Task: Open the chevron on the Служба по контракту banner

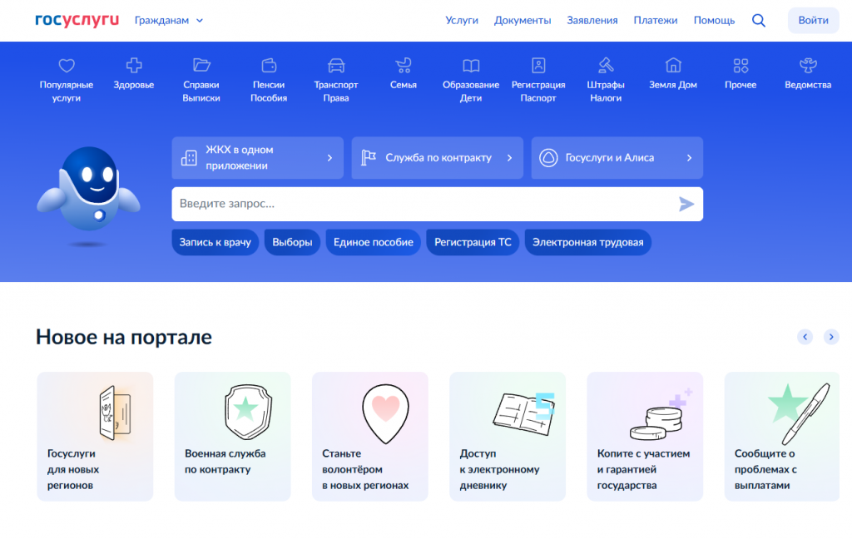Action: click(x=510, y=157)
